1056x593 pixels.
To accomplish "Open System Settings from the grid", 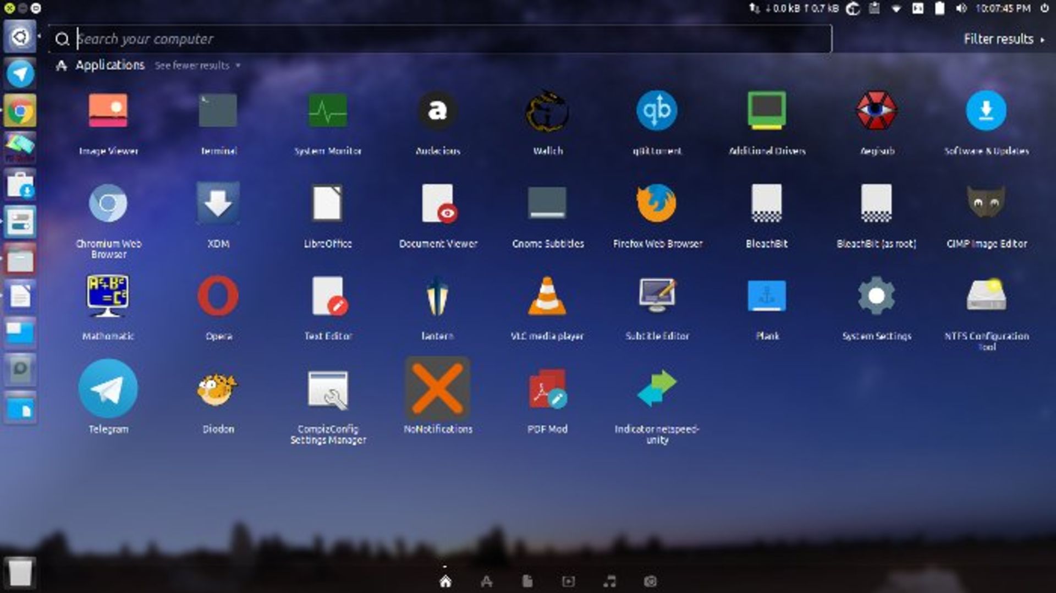I will pyautogui.click(x=877, y=296).
